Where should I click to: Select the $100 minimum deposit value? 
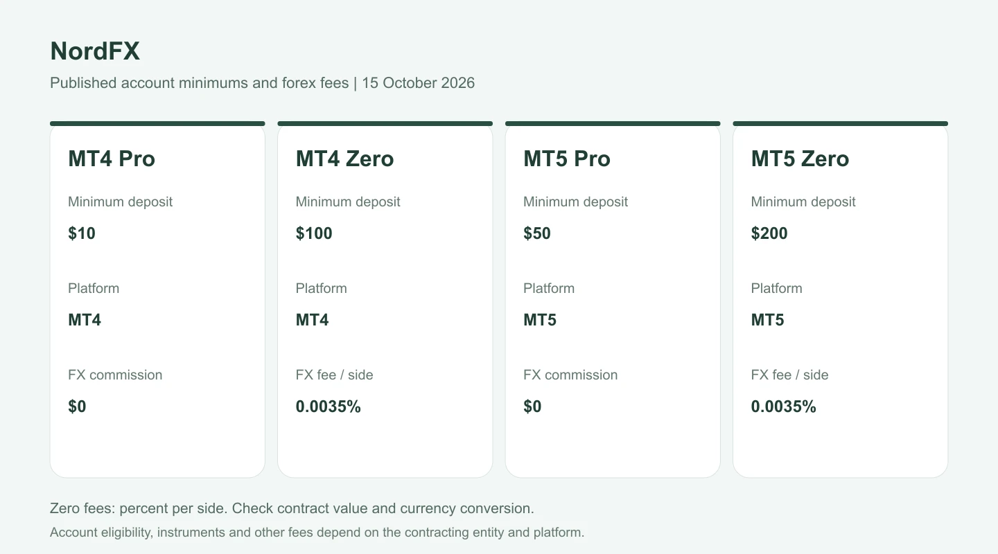point(314,233)
